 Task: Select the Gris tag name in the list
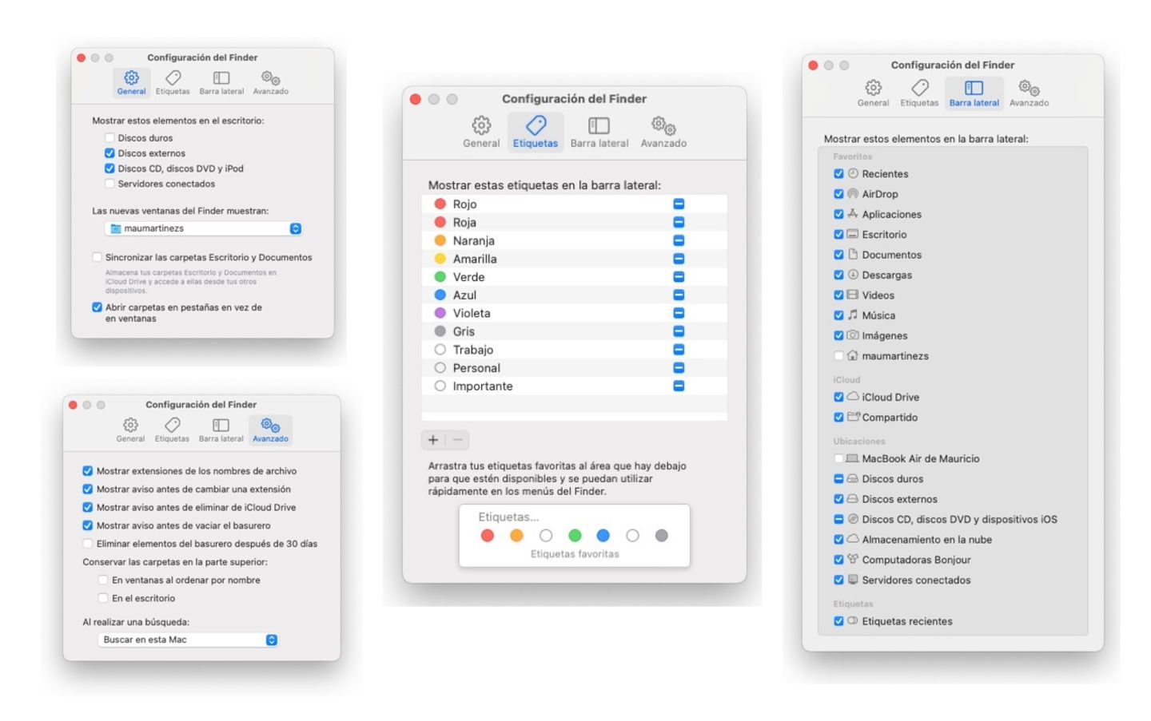464,331
